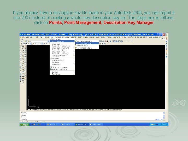The height and width of the screenshot is (141, 188).
Task: Open the layer list dropdown
Action: tap(48, 41)
